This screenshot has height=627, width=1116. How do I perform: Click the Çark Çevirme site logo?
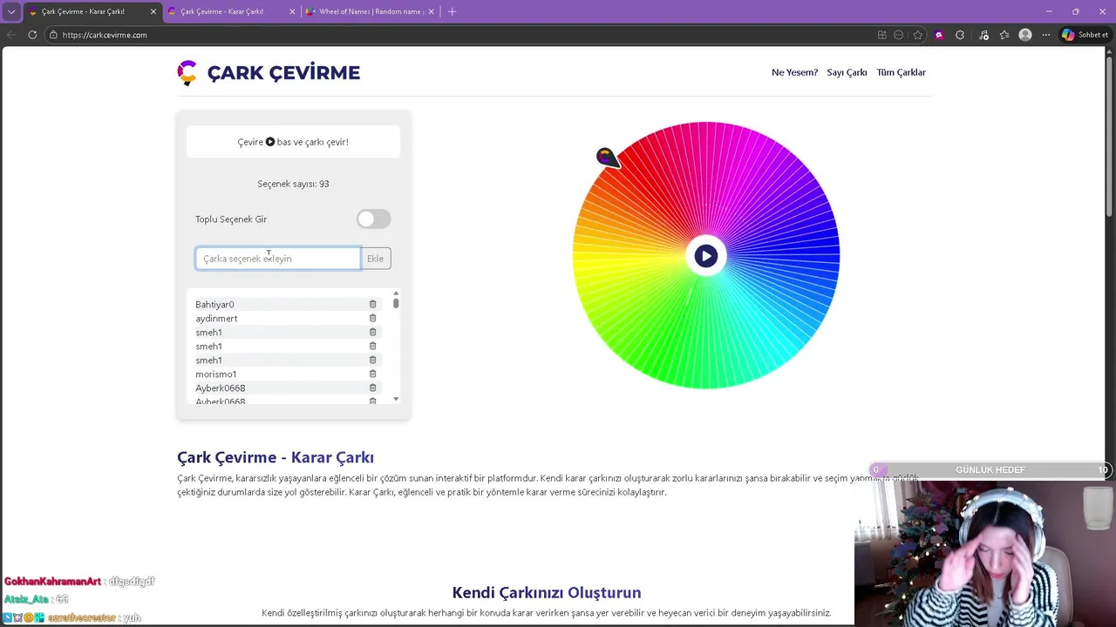(269, 72)
